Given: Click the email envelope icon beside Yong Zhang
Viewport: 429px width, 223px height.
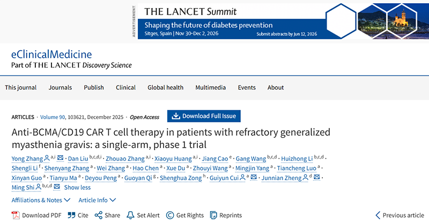Looking at the screenshot, I should click(x=60, y=158).
